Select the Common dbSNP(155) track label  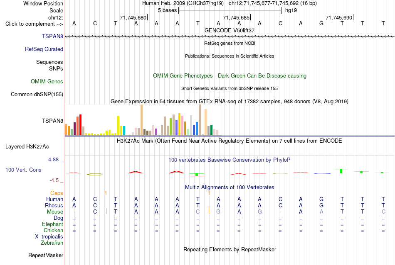point(37,94)
